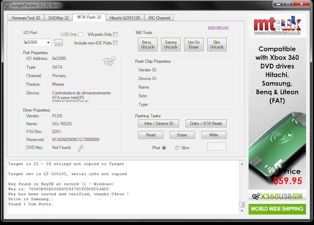Viewport: 314px width, 225px height.
Task: Open the DVDKey 32 tab
Action: 58,18
